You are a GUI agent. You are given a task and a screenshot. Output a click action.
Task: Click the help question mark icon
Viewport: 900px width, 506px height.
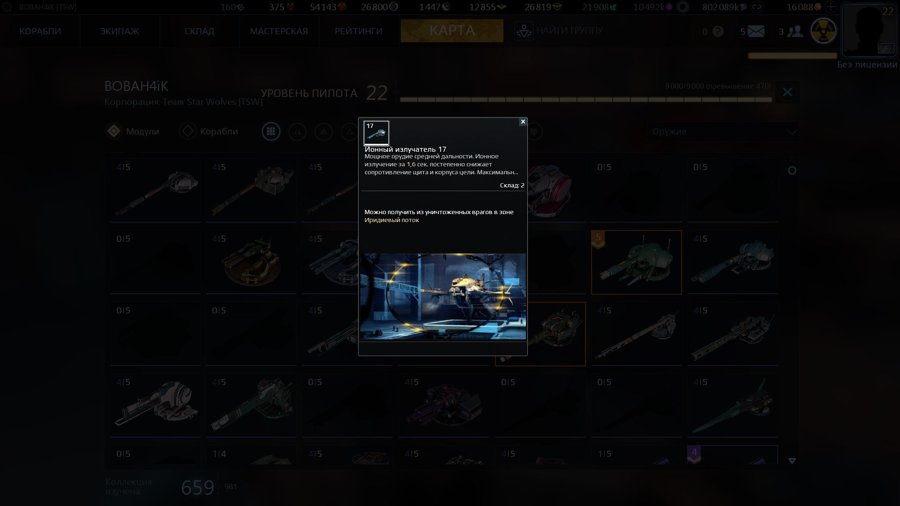(718, 31)
